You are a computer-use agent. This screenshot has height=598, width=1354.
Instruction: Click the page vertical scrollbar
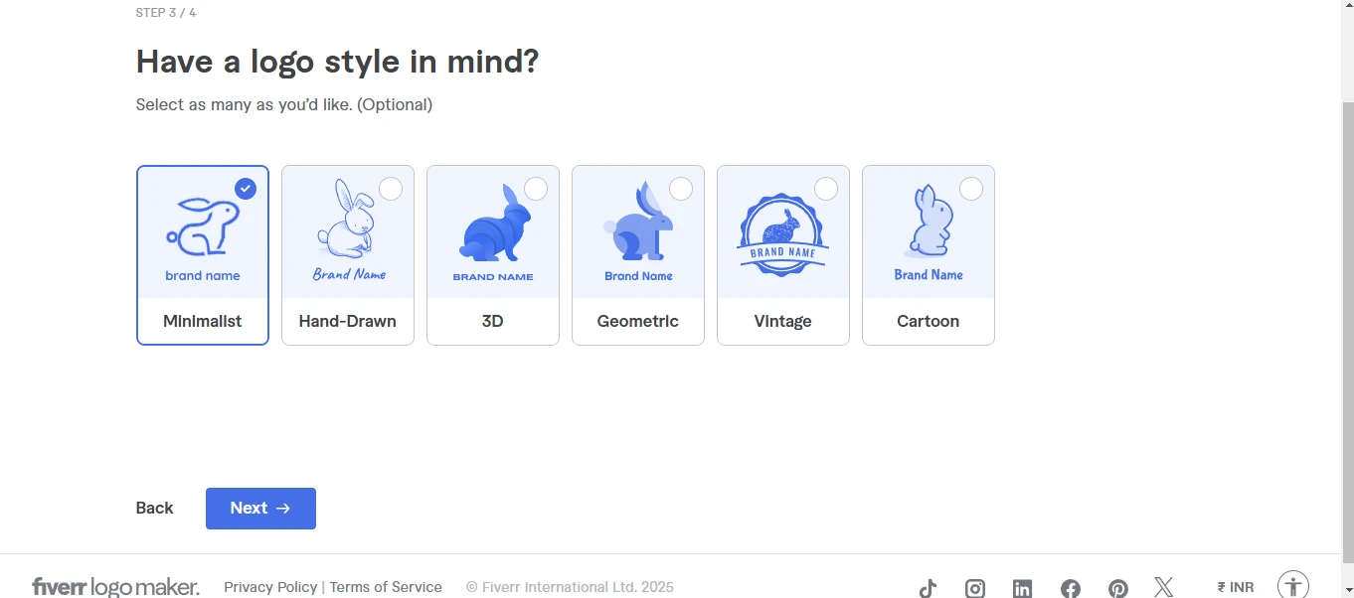(1347, 298)
